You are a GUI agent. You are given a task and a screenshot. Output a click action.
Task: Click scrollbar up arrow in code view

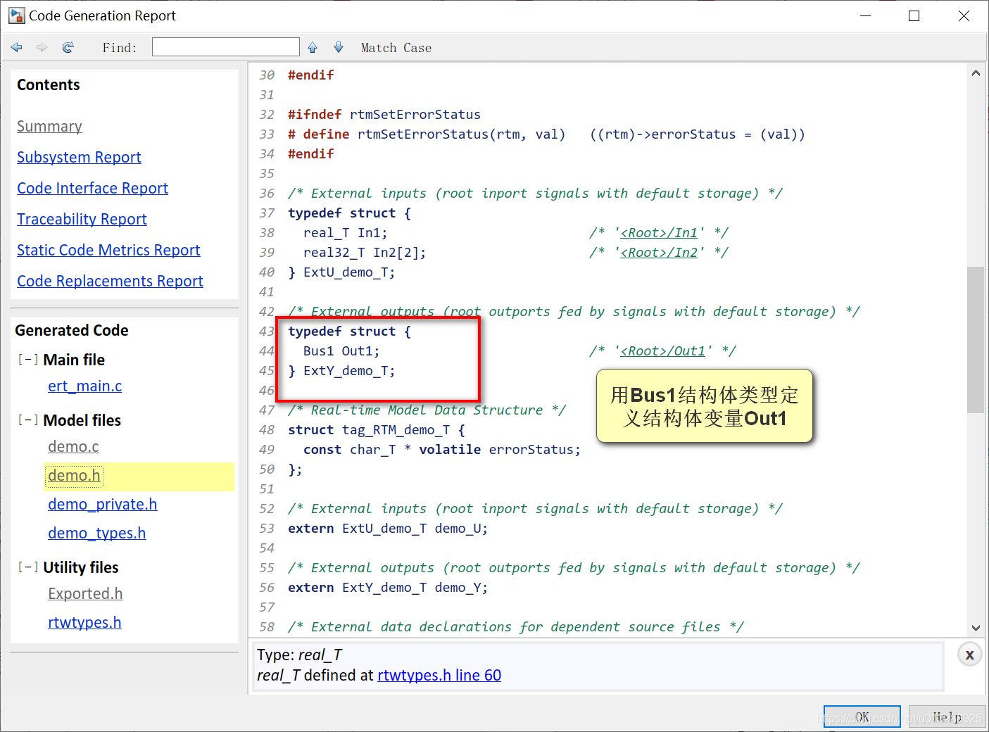point(976,72)
